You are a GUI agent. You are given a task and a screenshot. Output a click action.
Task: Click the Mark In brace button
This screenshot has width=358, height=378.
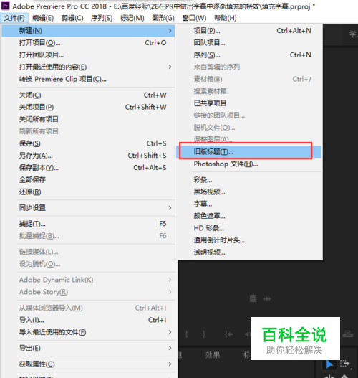click(186, 334)
